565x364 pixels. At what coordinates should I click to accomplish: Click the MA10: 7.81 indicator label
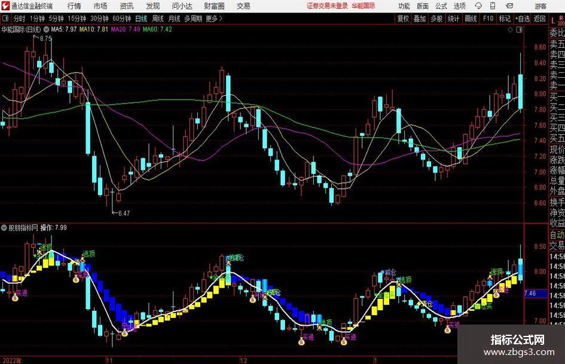(x=94, y=29)
